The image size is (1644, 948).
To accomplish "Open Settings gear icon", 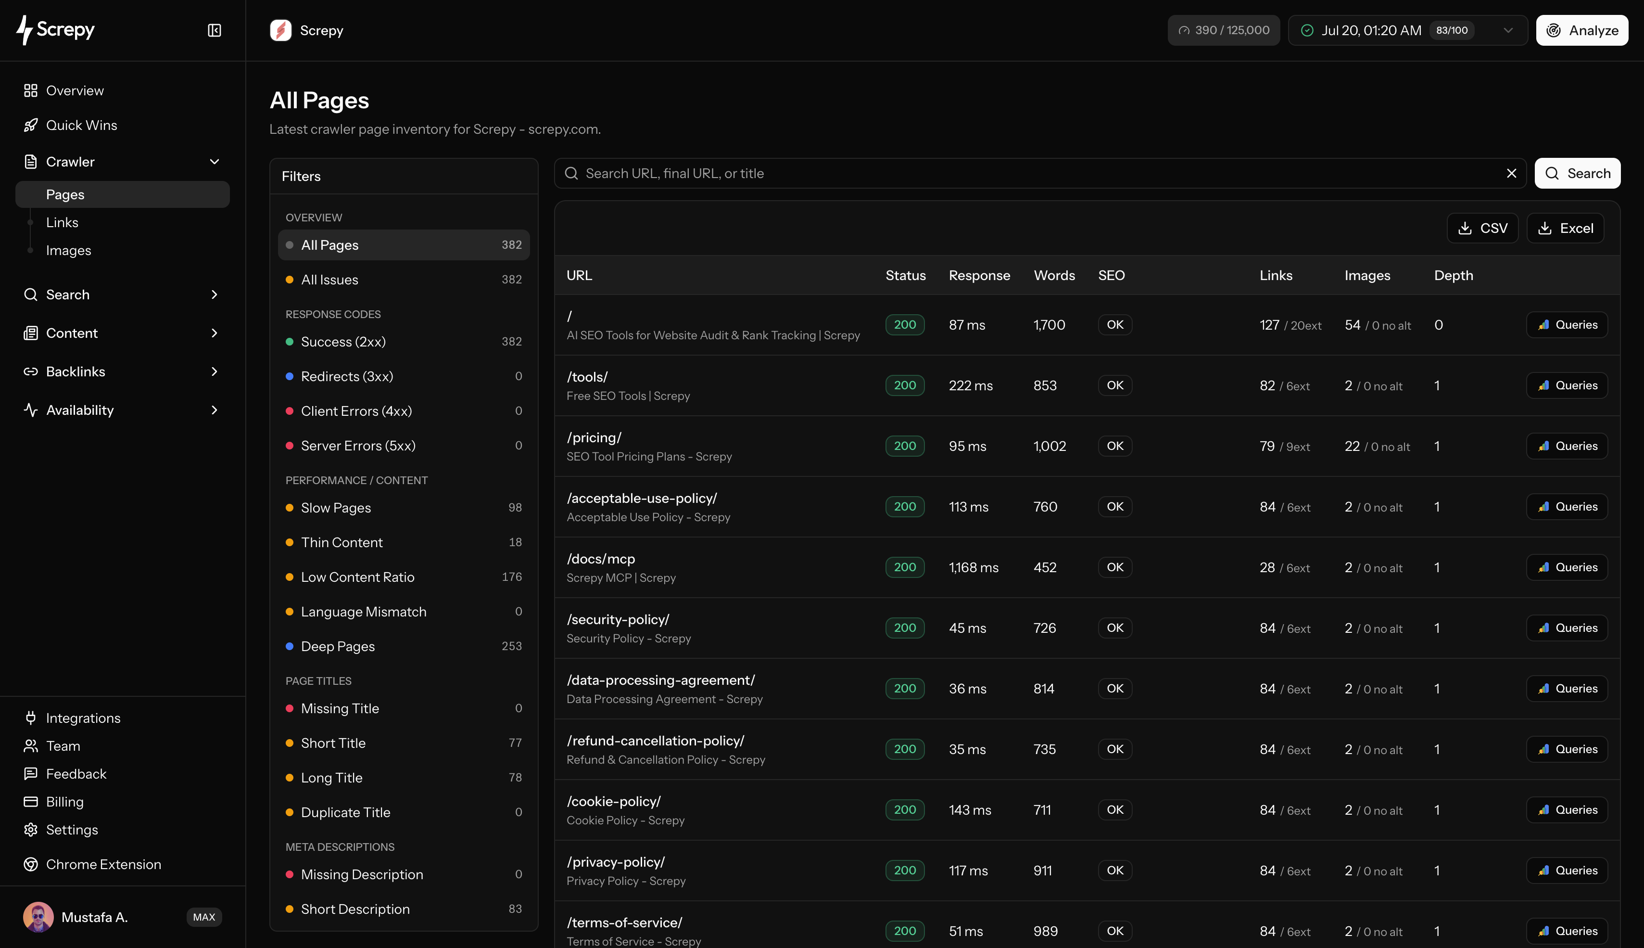I will pos(31,830).
